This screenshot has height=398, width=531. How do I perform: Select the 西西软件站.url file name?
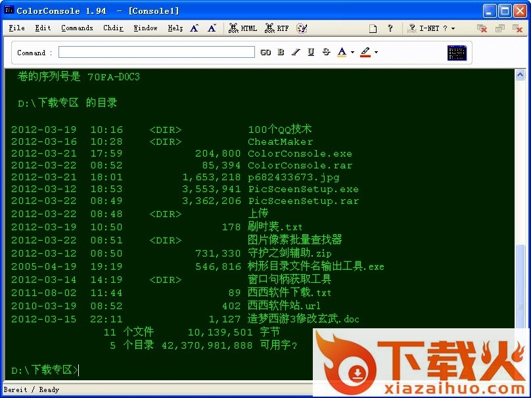tap(284, 306)
